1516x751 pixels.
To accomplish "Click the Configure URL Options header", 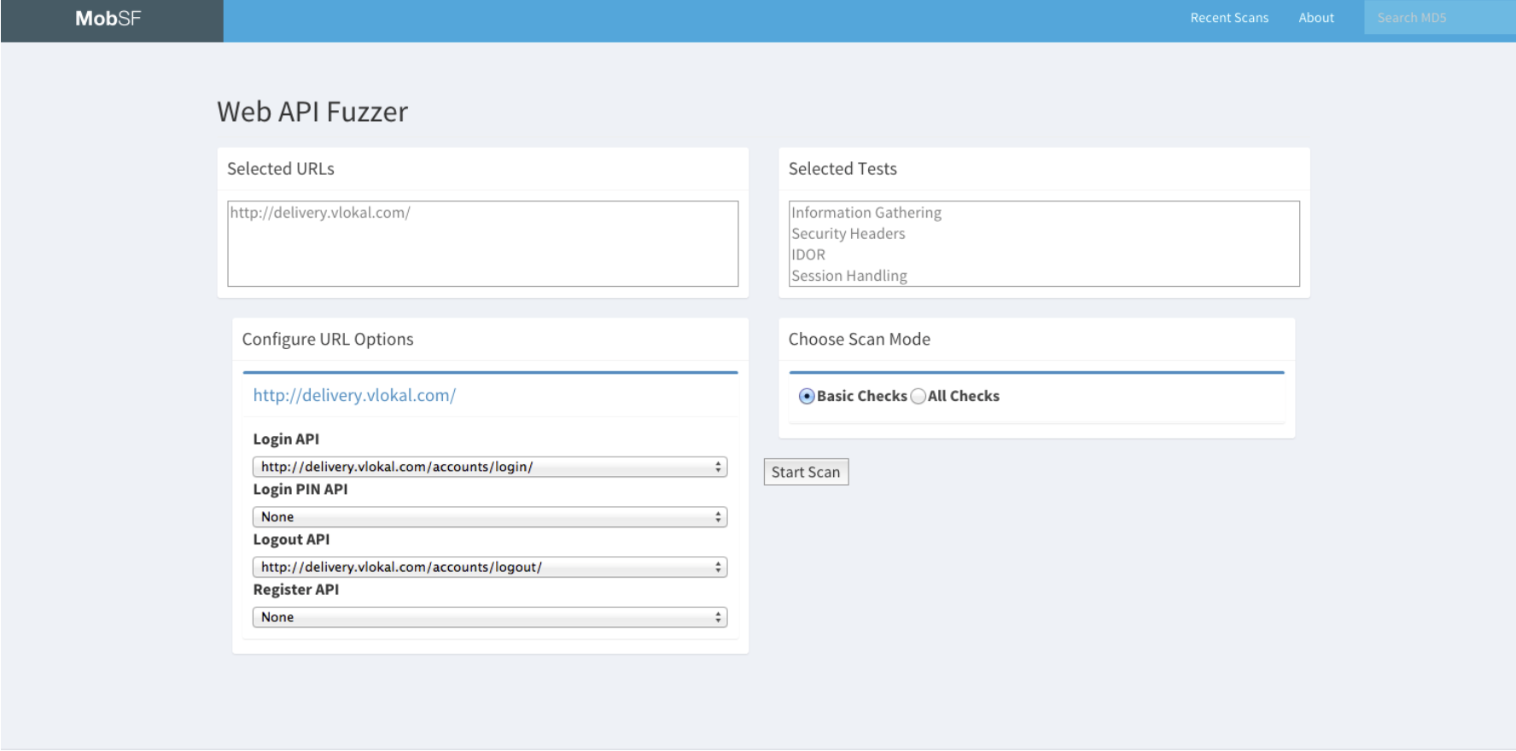I will pos(328,340).
